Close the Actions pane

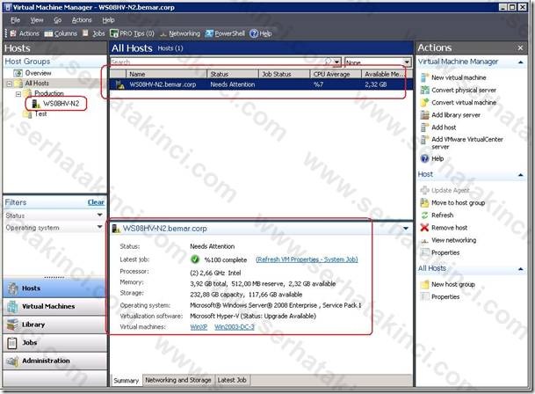pyautogui.click(x=520, y=48)
